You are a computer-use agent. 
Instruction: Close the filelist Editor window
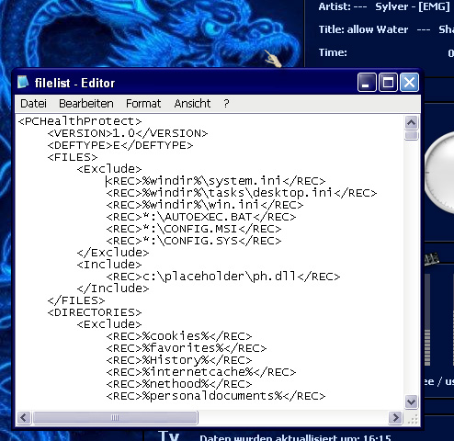pyautogui.click(x=409, y=83)
